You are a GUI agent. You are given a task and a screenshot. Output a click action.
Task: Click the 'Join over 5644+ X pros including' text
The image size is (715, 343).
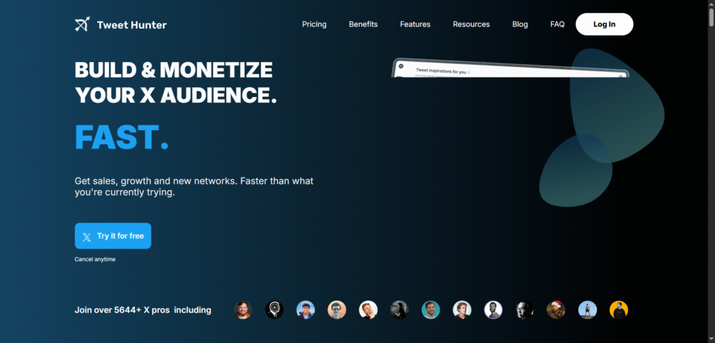(142, 310)
